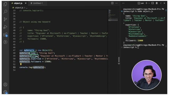Open the Search view in activity bar
Screen dimensions: 169x95
click(x=5, y=12)
